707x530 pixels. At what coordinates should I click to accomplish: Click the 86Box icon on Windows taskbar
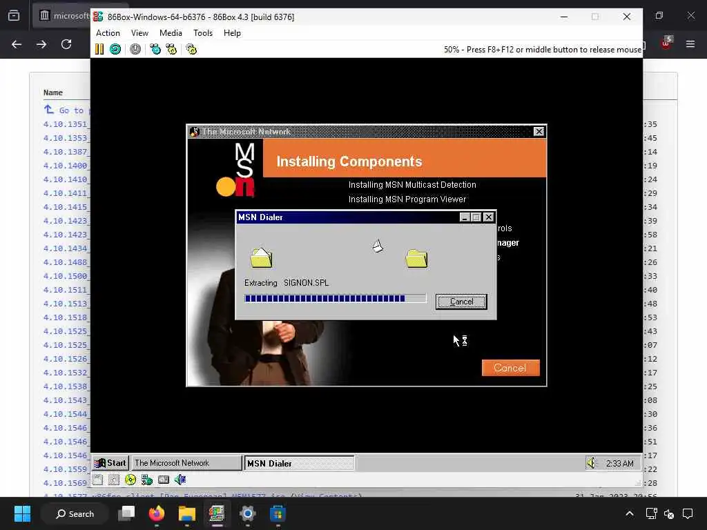(x=217, y=513)
